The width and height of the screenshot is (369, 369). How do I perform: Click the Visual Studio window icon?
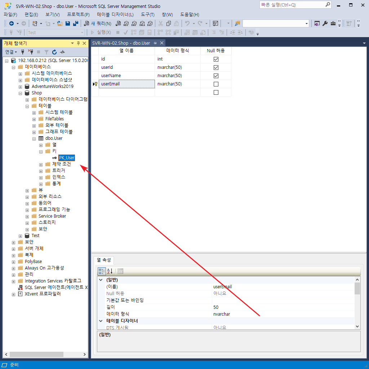pyautogui.click(x=317, y=23)
